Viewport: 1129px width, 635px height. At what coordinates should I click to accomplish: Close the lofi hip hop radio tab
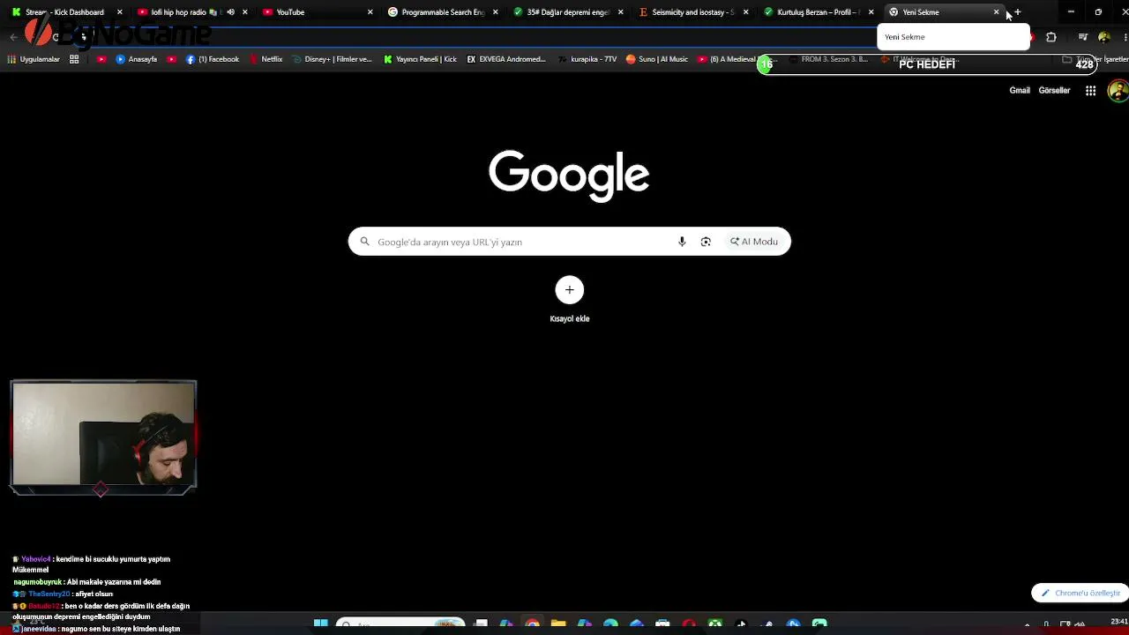point(245,12)
